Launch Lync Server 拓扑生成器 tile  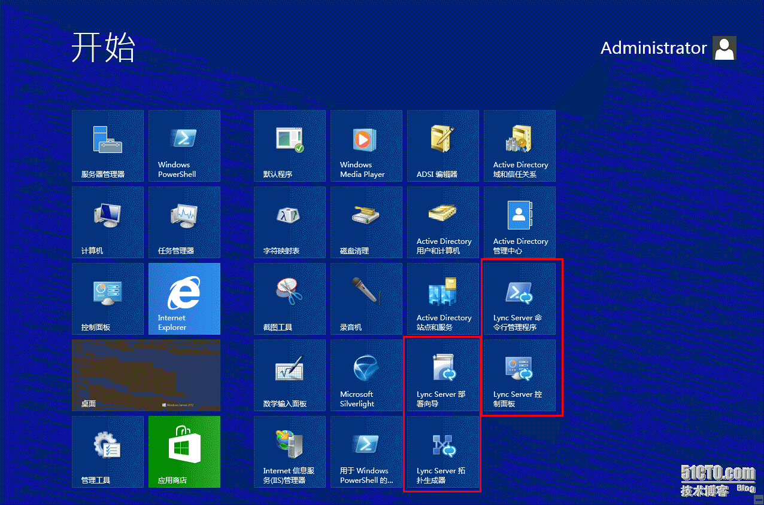(x=443, y=452)
